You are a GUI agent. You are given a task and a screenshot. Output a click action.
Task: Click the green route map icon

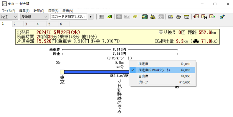(109, 17)
